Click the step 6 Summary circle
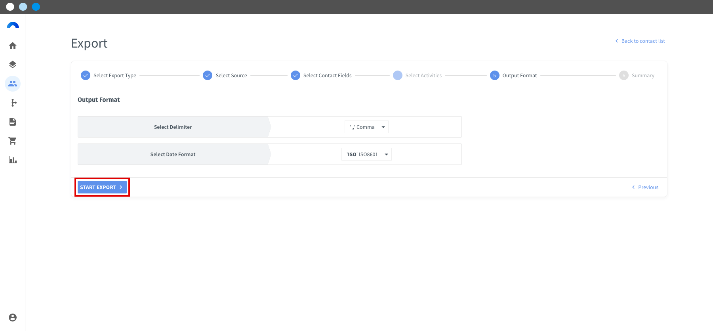This screenshot has width=713, height=331. pyautogui.click(x=624, y=75)
